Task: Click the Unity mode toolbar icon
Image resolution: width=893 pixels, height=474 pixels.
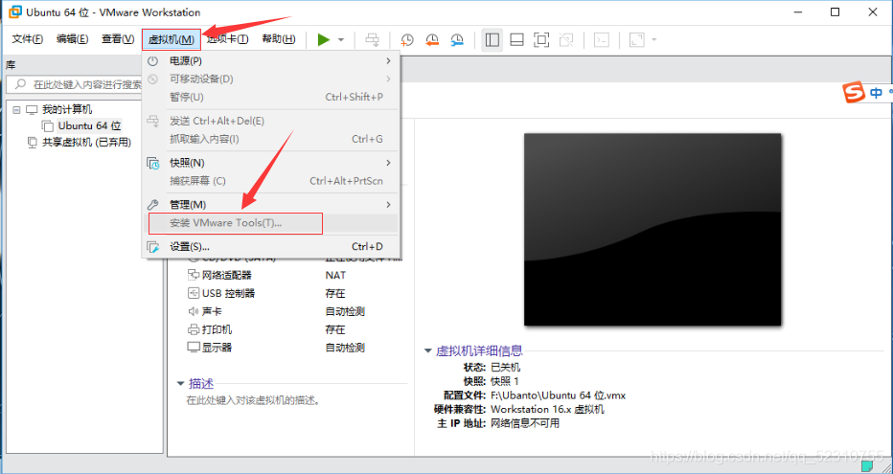Action: coord(565,40)
